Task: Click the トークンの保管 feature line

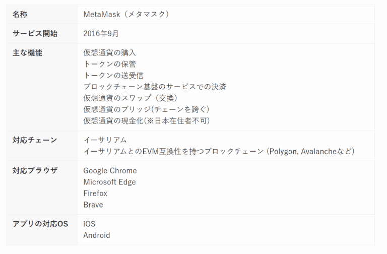Action: pyautogui.click(x=109, y=64)
